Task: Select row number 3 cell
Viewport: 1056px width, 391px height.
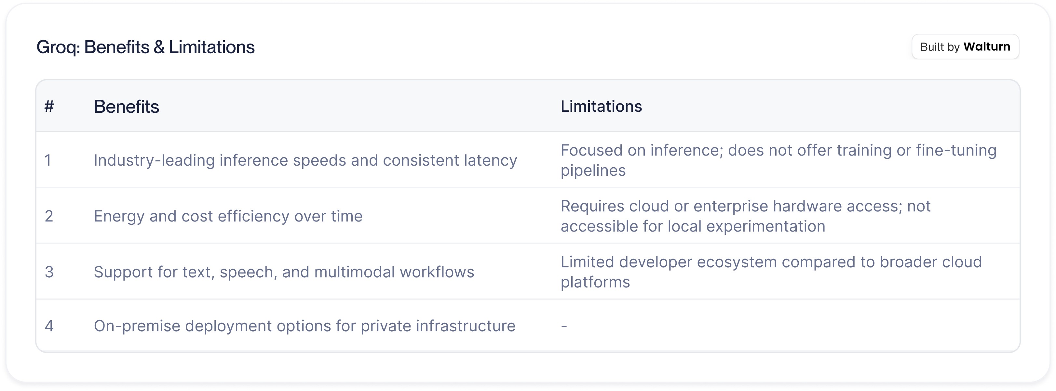Action: pyautogui.click(x=49, y=272)
